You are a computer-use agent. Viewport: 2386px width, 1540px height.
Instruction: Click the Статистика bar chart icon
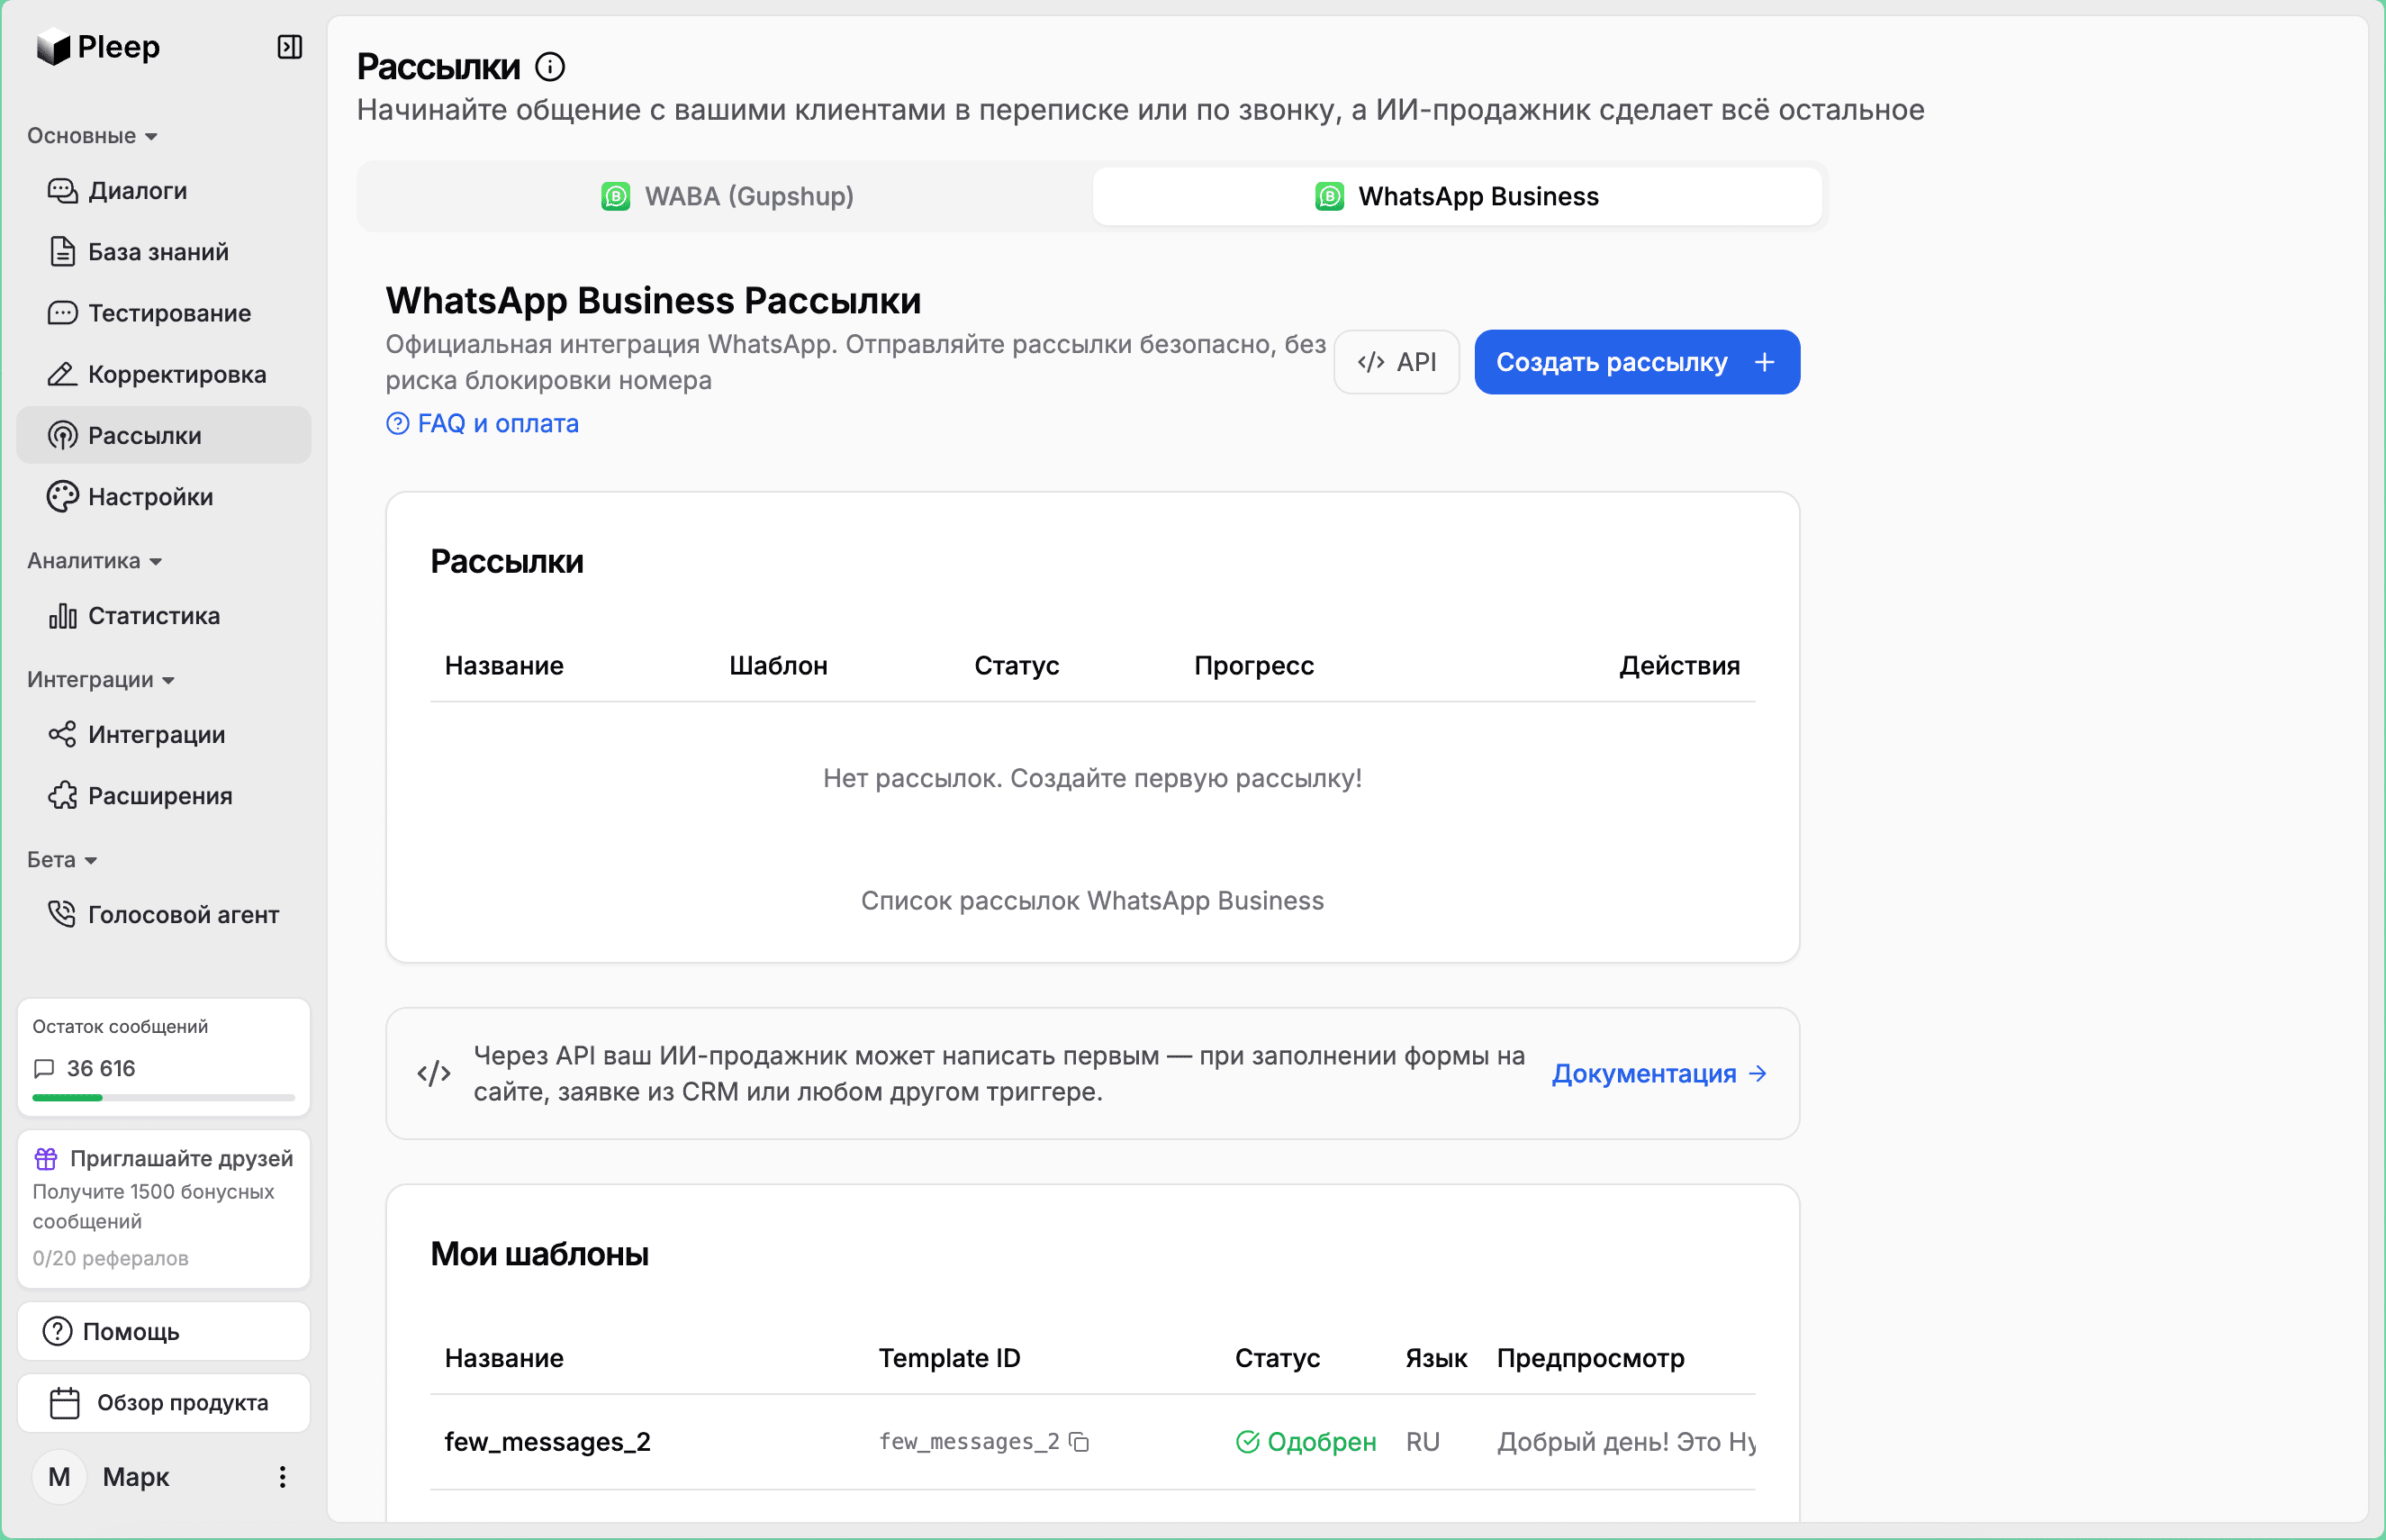click(x=62, y=616)
